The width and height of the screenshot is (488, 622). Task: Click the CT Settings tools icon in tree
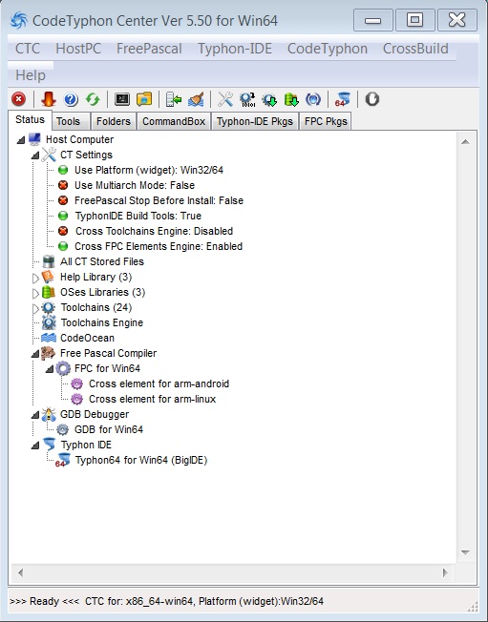click(49, 155)
